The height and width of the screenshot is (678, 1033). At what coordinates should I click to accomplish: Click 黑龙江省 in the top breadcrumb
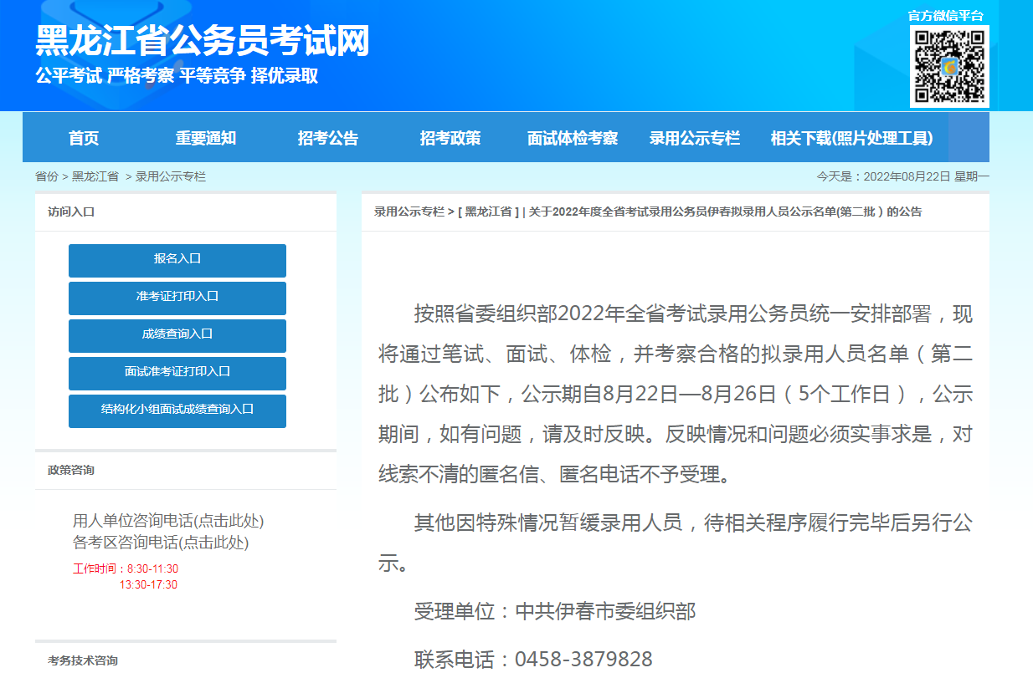click(95, 176)
